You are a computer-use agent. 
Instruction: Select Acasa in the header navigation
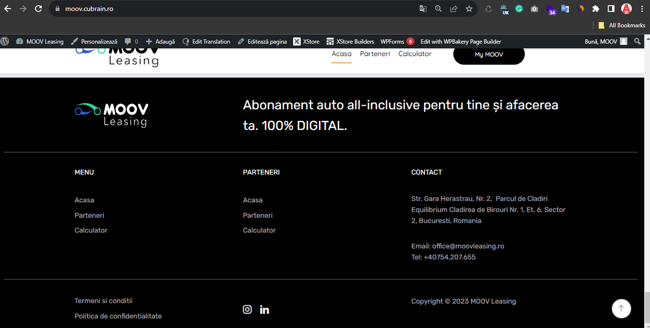point(341,54)
